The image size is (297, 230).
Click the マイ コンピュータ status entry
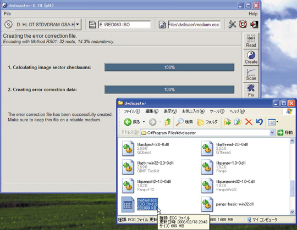(x=262, y=220)
